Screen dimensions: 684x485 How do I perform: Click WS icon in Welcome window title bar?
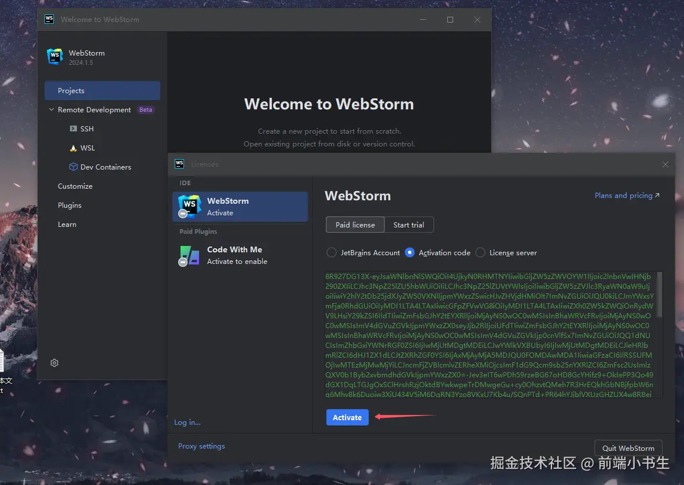click(x=49, y=19)
